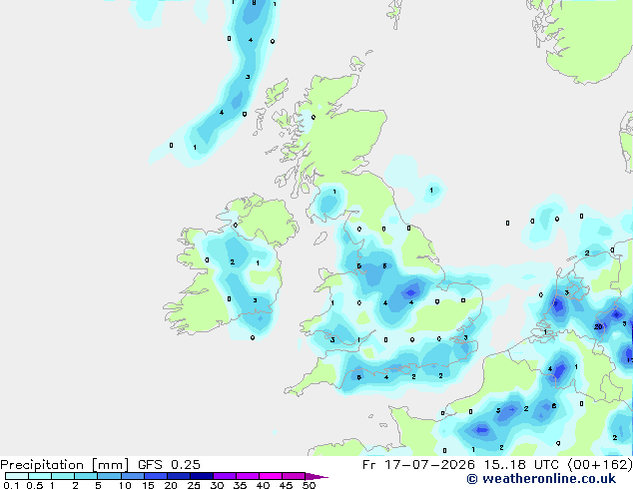Click the '0.5' legend scale label
Image resolution: width=633 pixels, height=489 pixels.
34,485
